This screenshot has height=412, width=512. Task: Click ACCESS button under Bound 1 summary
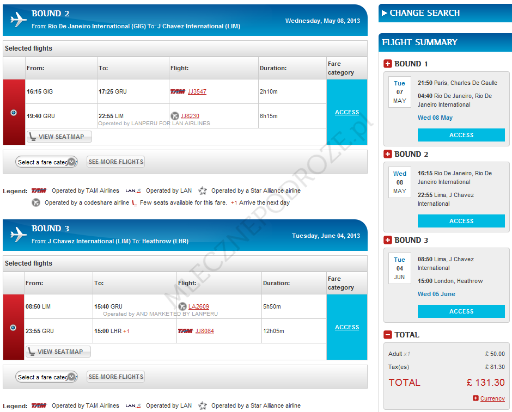point(461,135)
